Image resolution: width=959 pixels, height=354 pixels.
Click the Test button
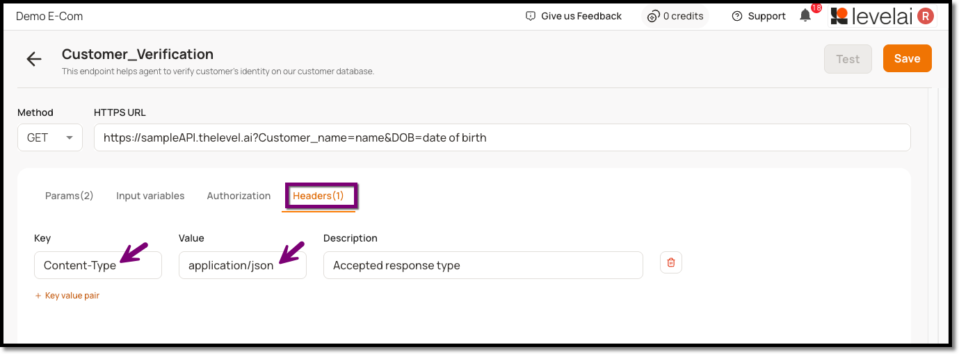point(848,59)
